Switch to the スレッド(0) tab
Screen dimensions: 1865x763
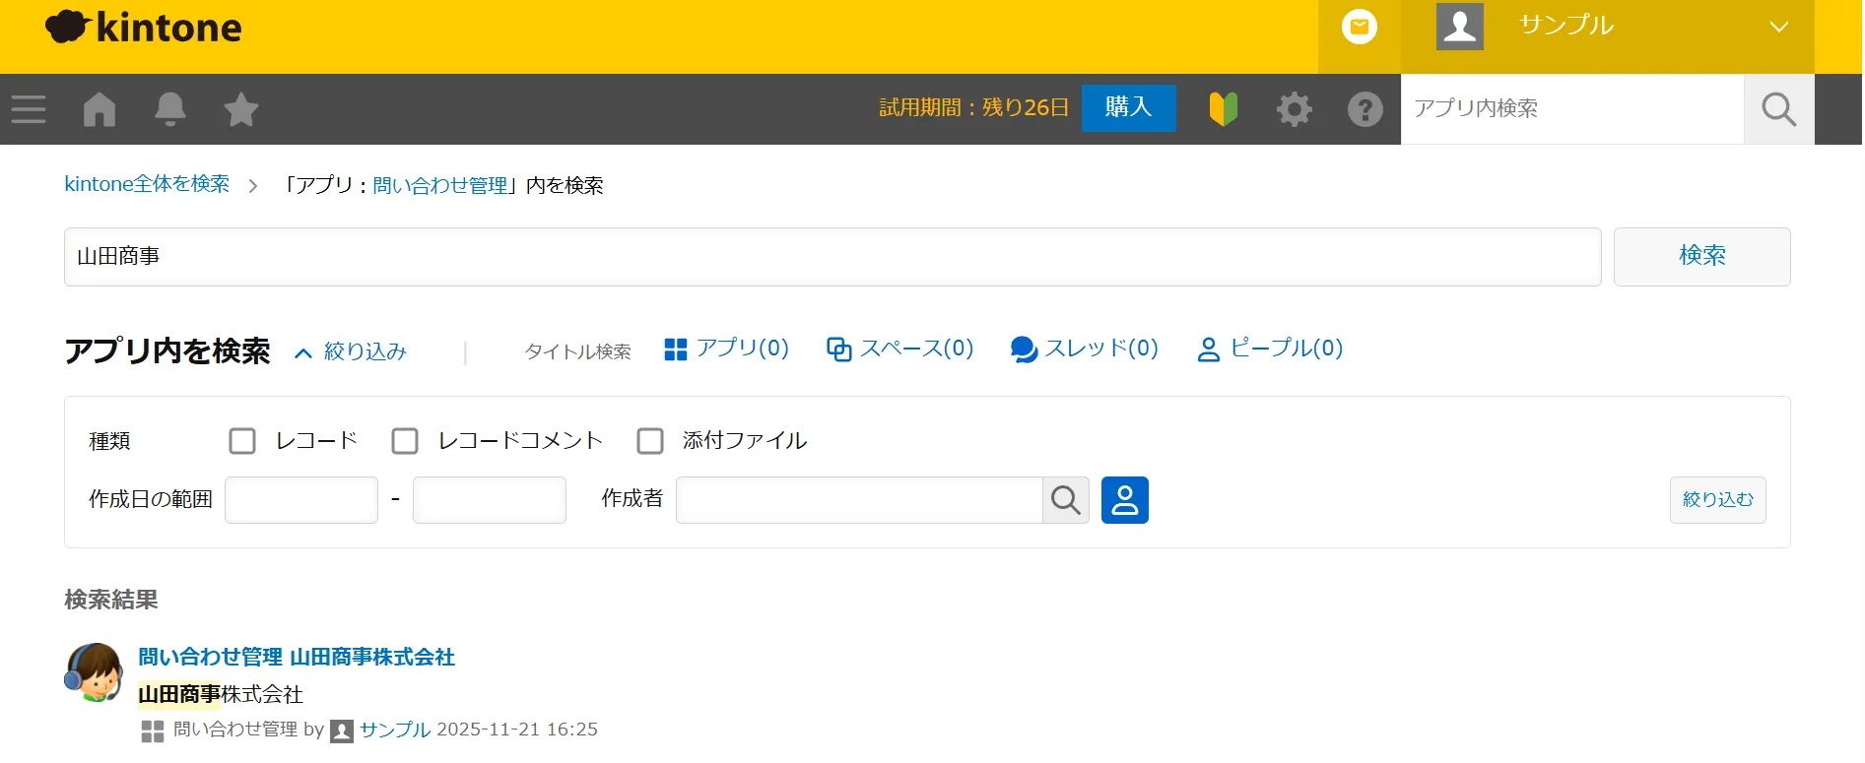1085,349
